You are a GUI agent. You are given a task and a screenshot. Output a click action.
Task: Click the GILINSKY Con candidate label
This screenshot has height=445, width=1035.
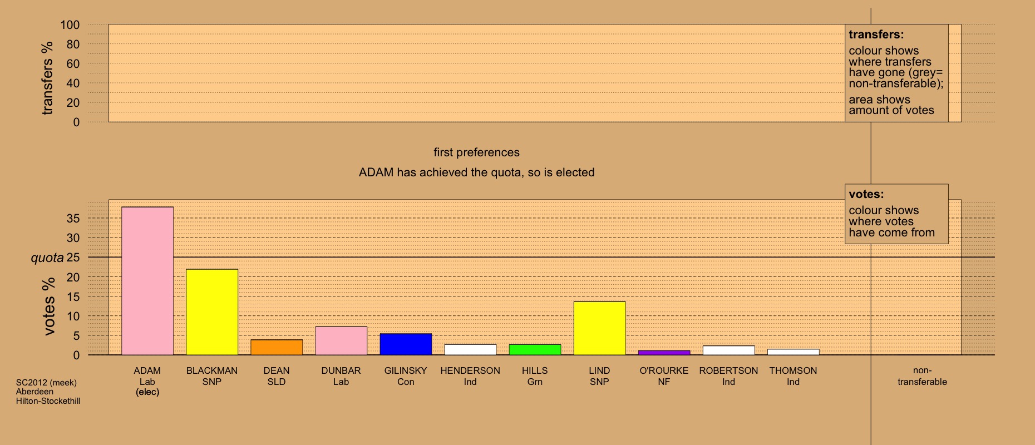[406, 376]
